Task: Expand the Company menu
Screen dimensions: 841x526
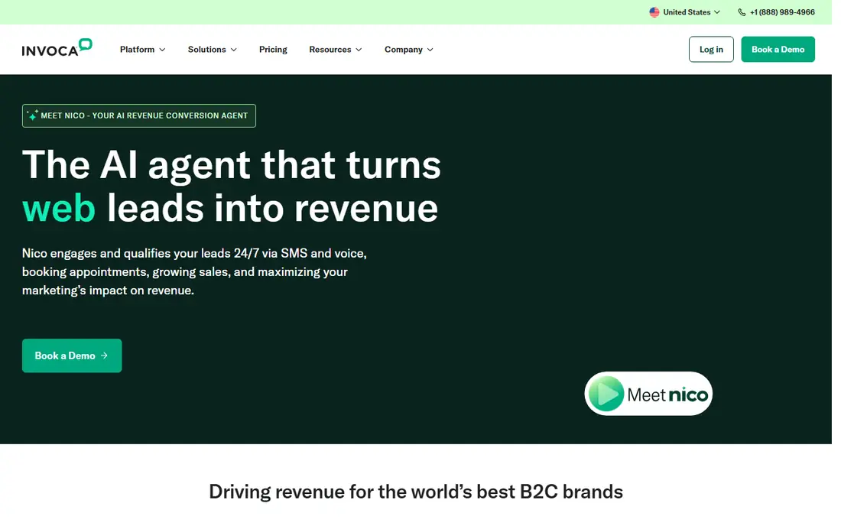Action: 409,50
